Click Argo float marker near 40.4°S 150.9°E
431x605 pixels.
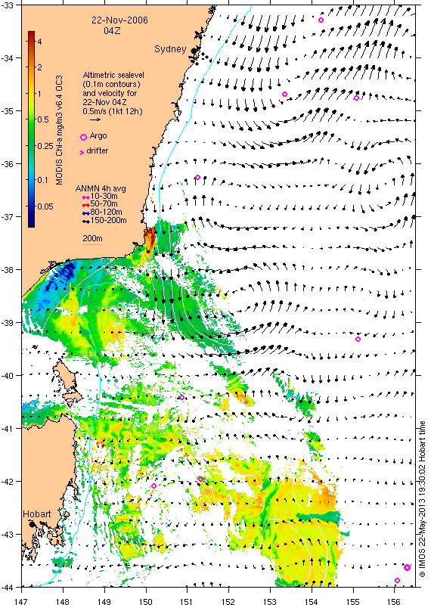[x=181, y=398]
